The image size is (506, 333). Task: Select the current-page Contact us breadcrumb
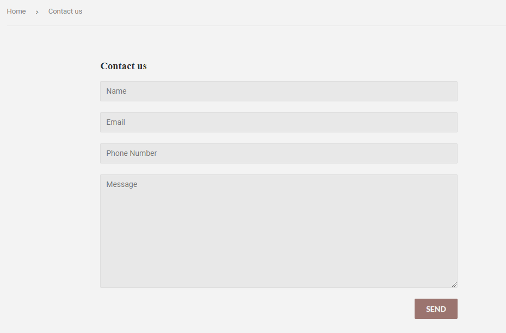65,11
